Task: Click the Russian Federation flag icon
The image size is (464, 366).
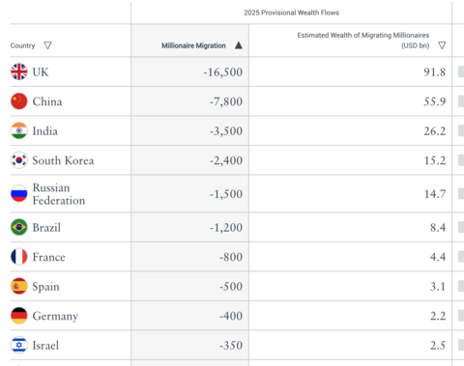Action: (x=19, y=193)
